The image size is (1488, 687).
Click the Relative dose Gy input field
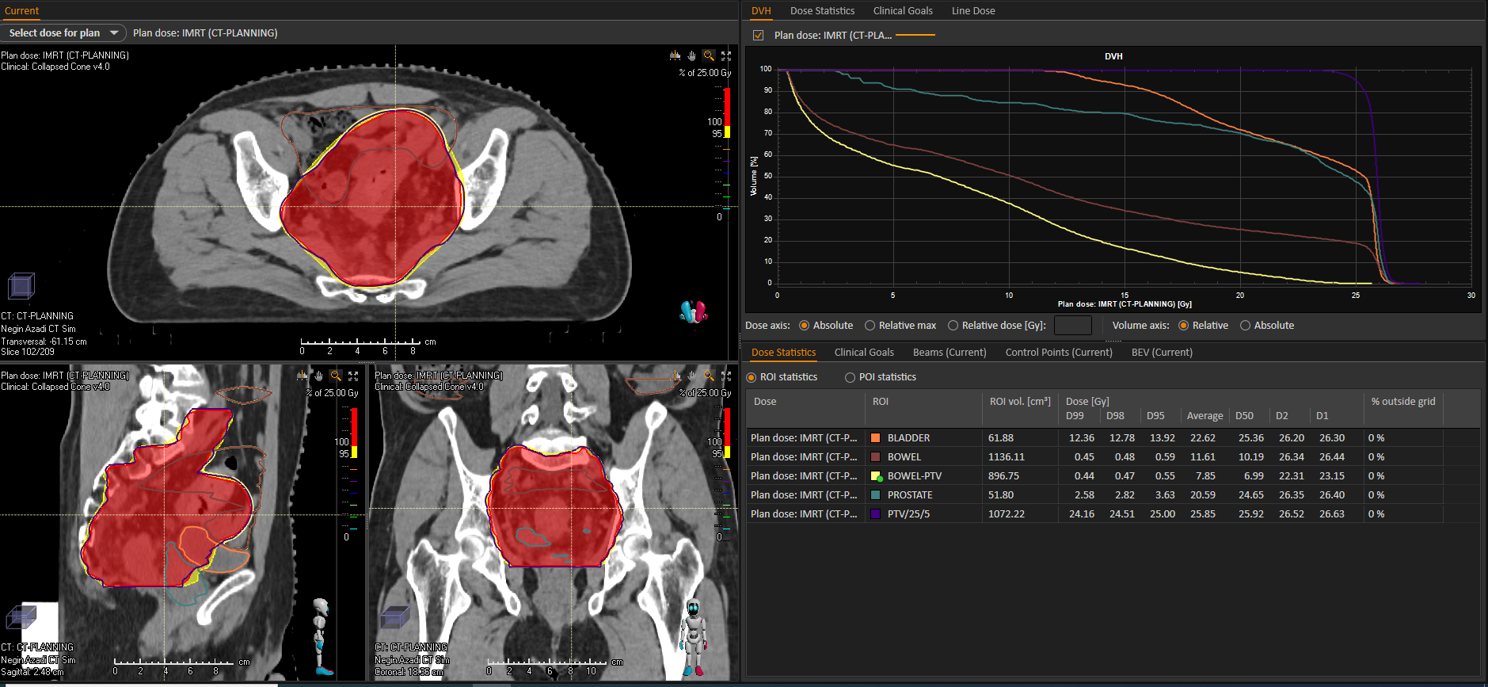pyautogui.click(x=1073, y=326)
